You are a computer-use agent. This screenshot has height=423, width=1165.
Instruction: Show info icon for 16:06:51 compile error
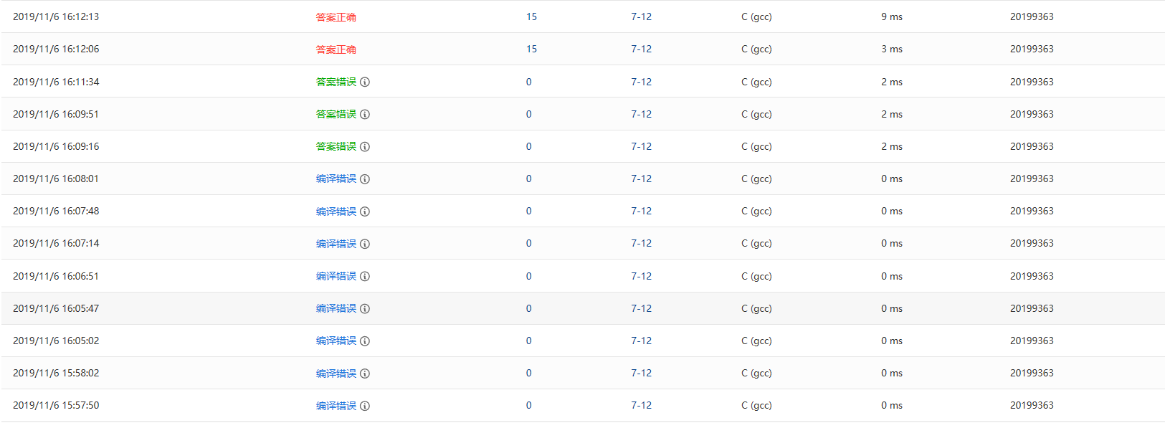coord(365,276)
